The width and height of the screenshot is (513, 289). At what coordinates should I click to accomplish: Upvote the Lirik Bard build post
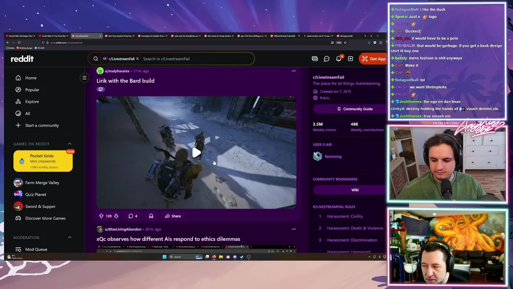click(x=101, y=216)
